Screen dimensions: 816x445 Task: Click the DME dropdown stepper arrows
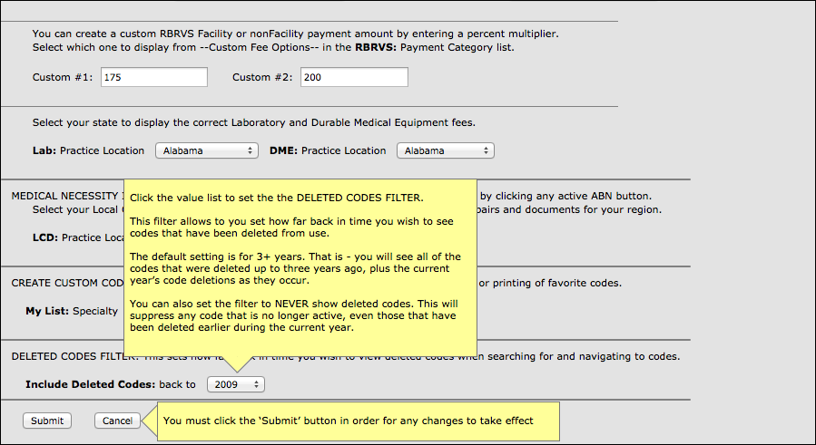point(486,150)
